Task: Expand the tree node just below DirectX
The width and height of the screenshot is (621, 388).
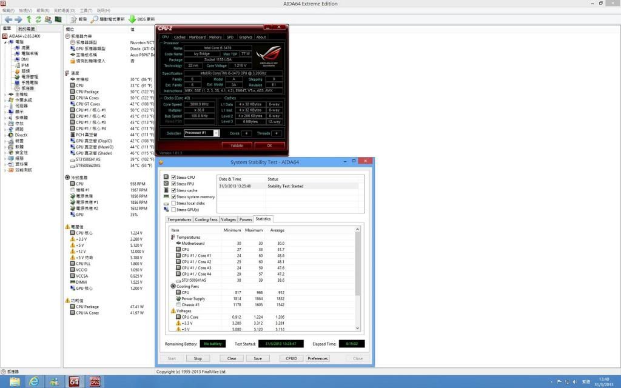Action: 5,141
